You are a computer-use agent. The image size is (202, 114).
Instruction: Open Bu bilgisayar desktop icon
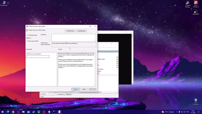[4, 3]
